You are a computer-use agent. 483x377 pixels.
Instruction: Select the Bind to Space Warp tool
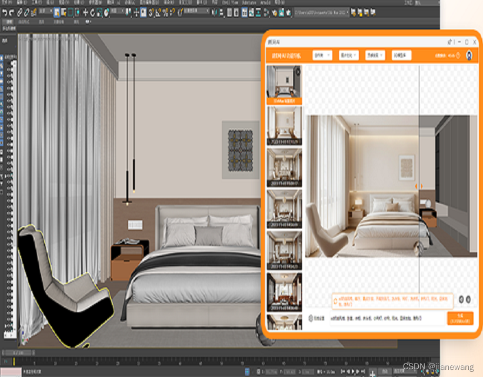coord(34,12)
